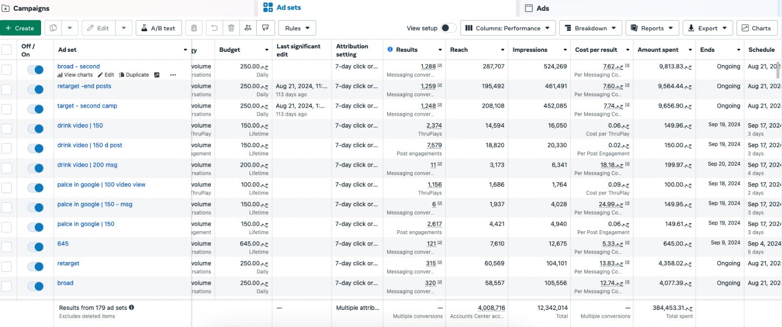Image resolution: width=782 pixels, height=327 pixels.
Task: Open the Breakdown dropdown
Action: 590,28
